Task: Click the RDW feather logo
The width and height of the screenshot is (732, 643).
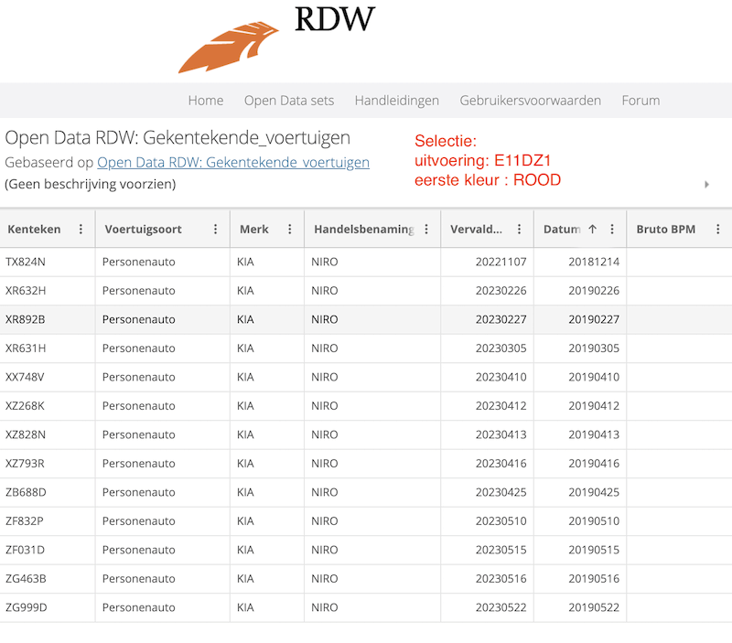Action: [228, 48]
